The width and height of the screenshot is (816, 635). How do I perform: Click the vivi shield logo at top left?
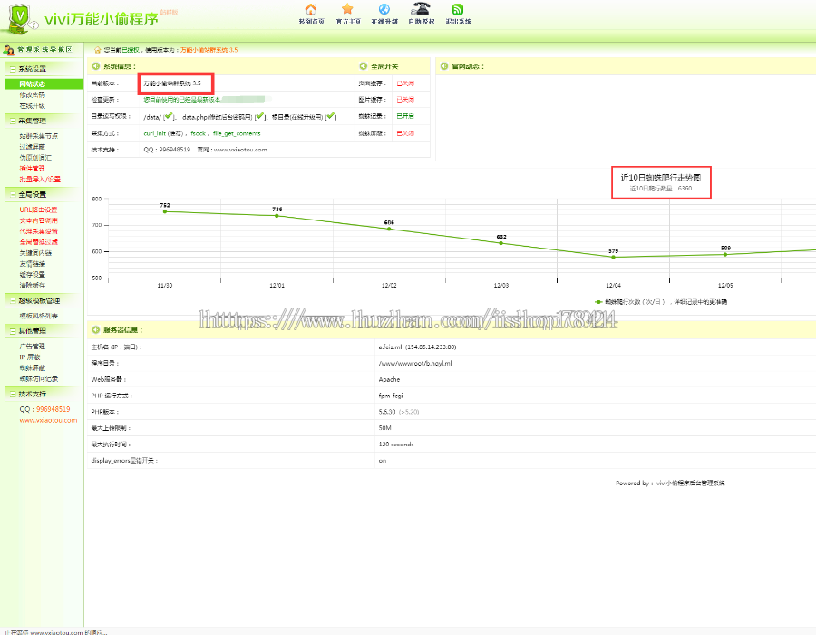[x=20, y=17]
